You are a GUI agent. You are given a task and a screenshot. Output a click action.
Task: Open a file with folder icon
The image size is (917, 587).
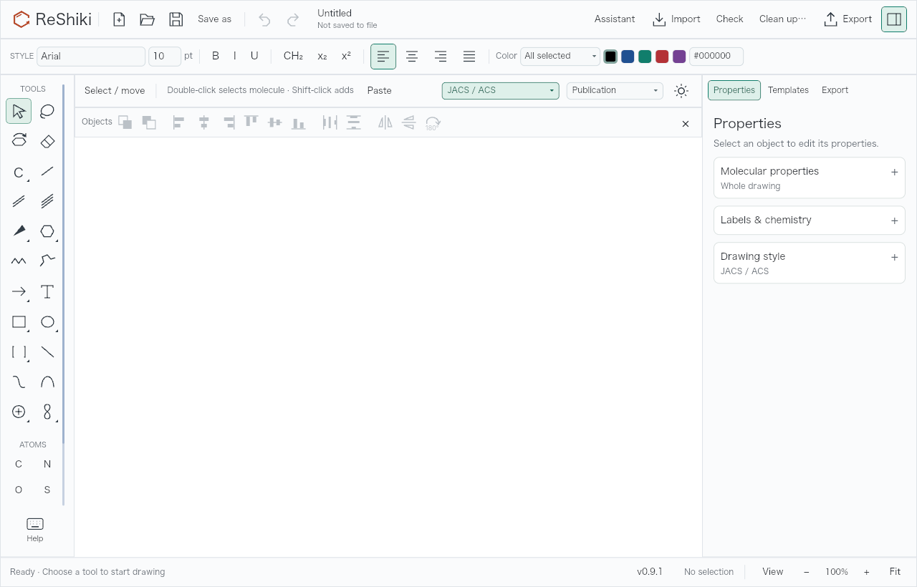tap(148, 19)
